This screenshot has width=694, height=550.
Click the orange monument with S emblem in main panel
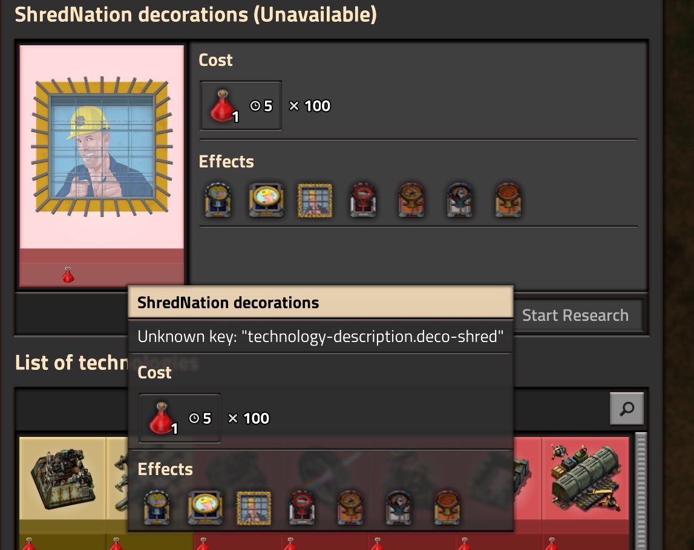508,200
